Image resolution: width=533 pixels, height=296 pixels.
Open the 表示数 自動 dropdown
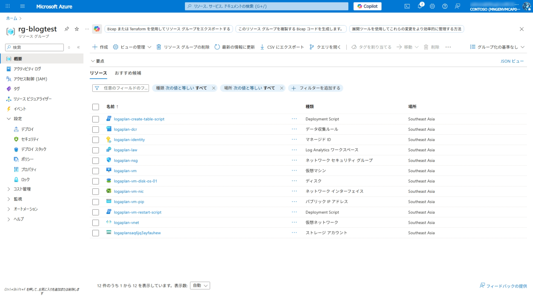coord(200,286)
